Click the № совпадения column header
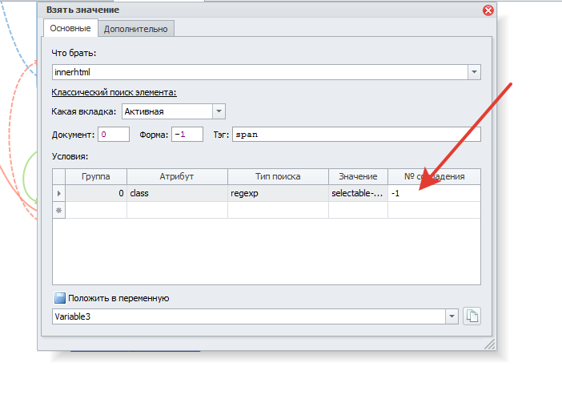Screen dimensions: 562x403 tap(434, 176)
